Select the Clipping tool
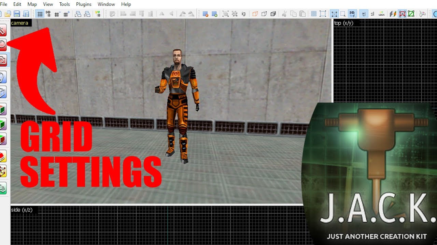The height and width of the screenshot is (245, 437). 3,156
